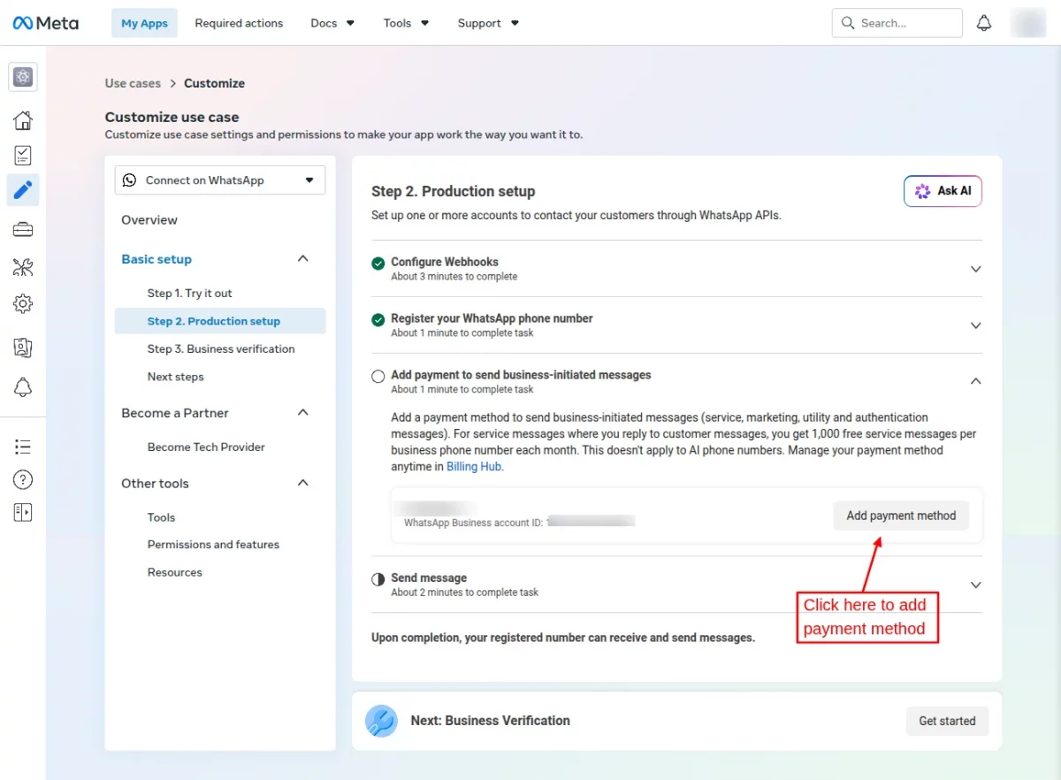Open Next steps in the side menu
This screenshot has height=780, width=1061.
click(176, 377)
